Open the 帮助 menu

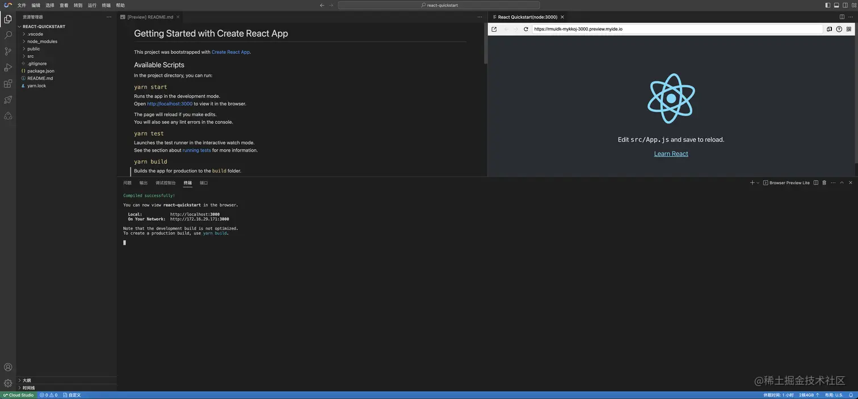[x=120, y=5]
